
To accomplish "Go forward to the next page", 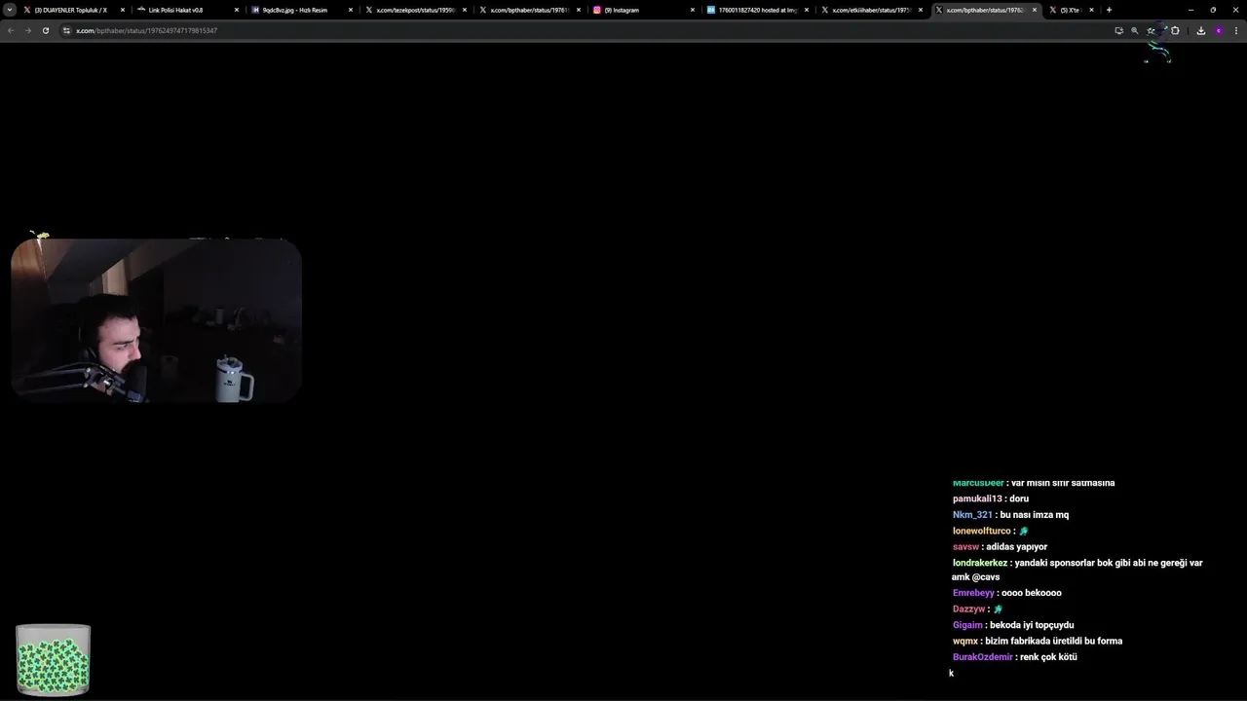I will (x=27, y=30).
